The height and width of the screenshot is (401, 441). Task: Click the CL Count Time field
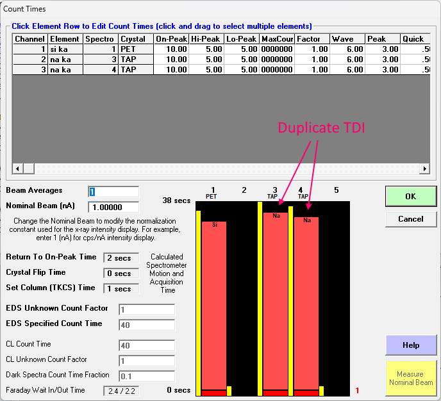(x=146, y=346)
